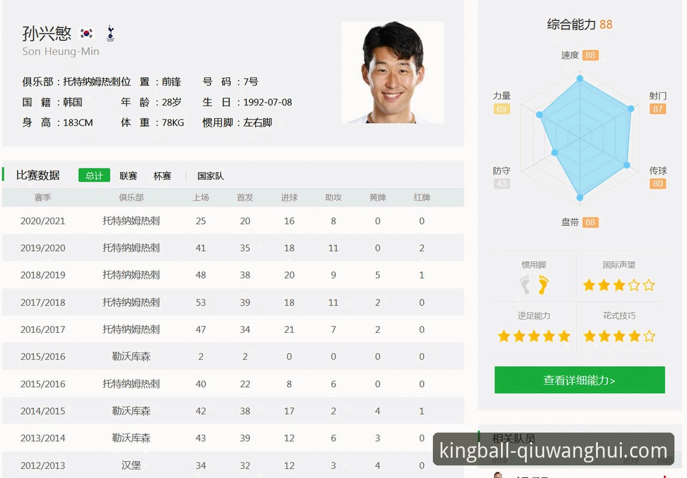The image size is (687, 478).
Task: Click the 助攻 column header
Action: [x=334, y=197]
